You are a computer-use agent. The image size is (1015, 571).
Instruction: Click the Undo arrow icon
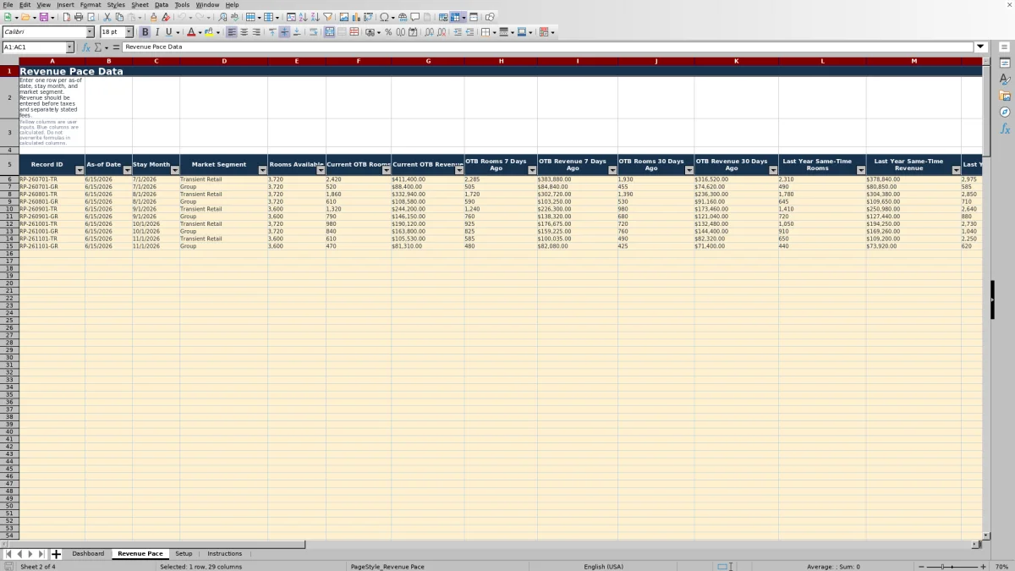(x=181, y=17)
